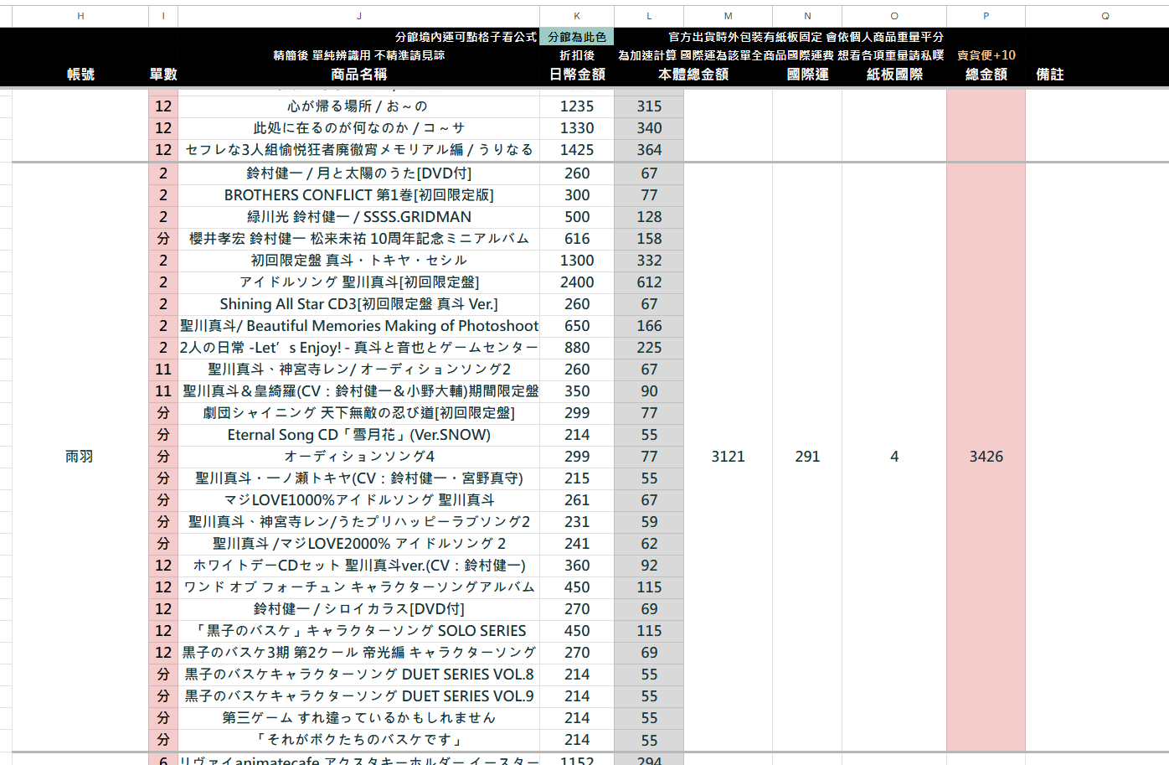
Task: Select ホワイトデーCDセット 聖川真斗ver. cell
Action: [359, 566]
